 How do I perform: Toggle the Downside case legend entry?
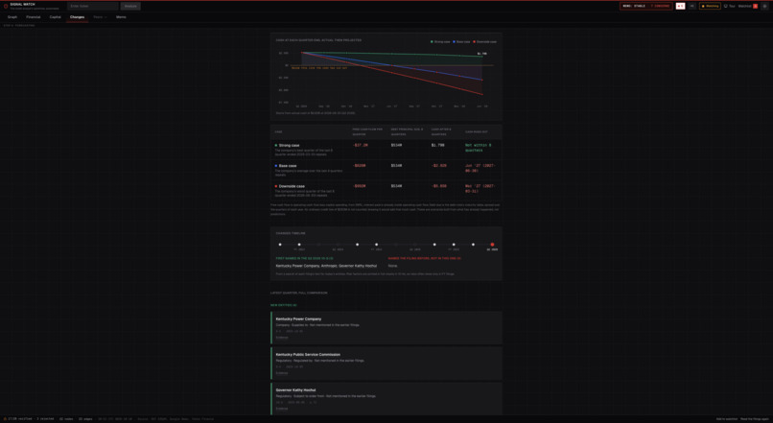coord(484,42)
